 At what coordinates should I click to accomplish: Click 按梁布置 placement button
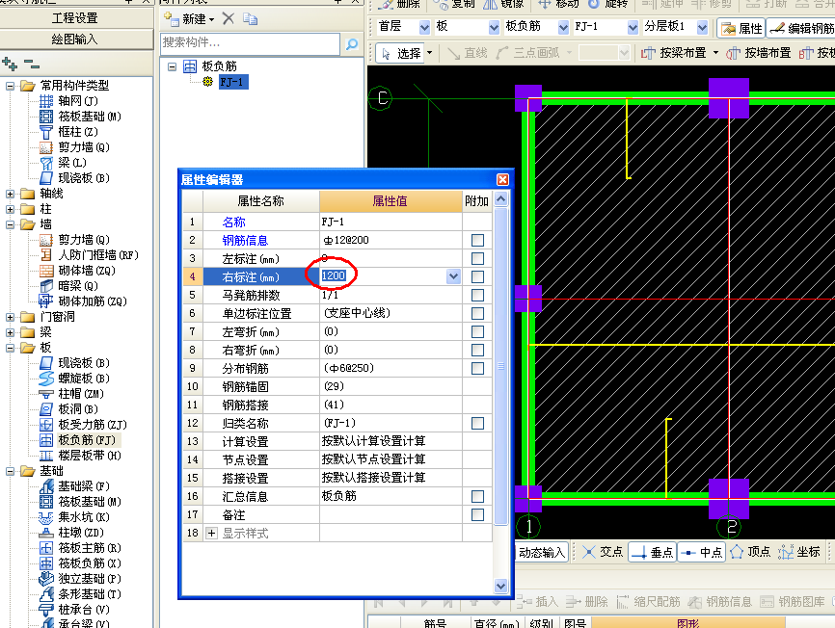674,53
